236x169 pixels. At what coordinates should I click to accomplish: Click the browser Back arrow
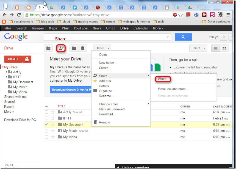(x=5, y=15)
